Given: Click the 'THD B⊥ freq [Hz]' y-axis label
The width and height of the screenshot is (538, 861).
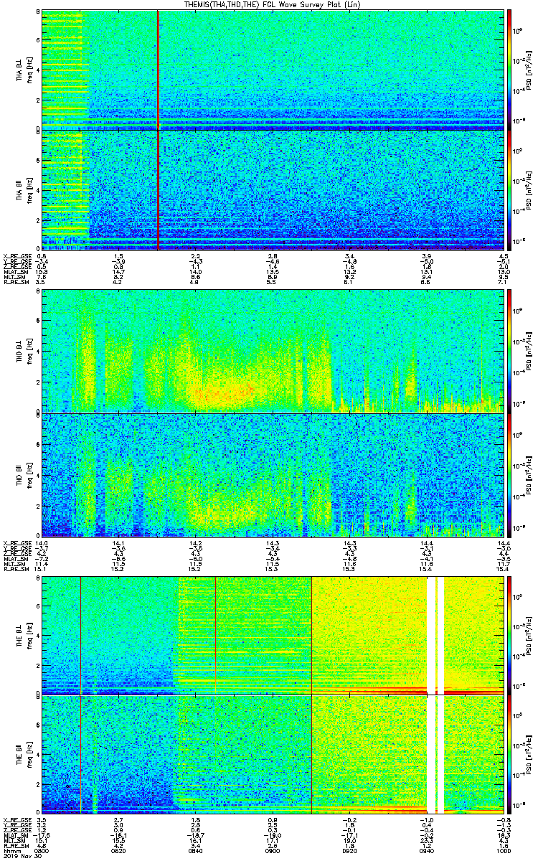Looking at the screenshot, I should pyautogui.click(x=24, y=352).
